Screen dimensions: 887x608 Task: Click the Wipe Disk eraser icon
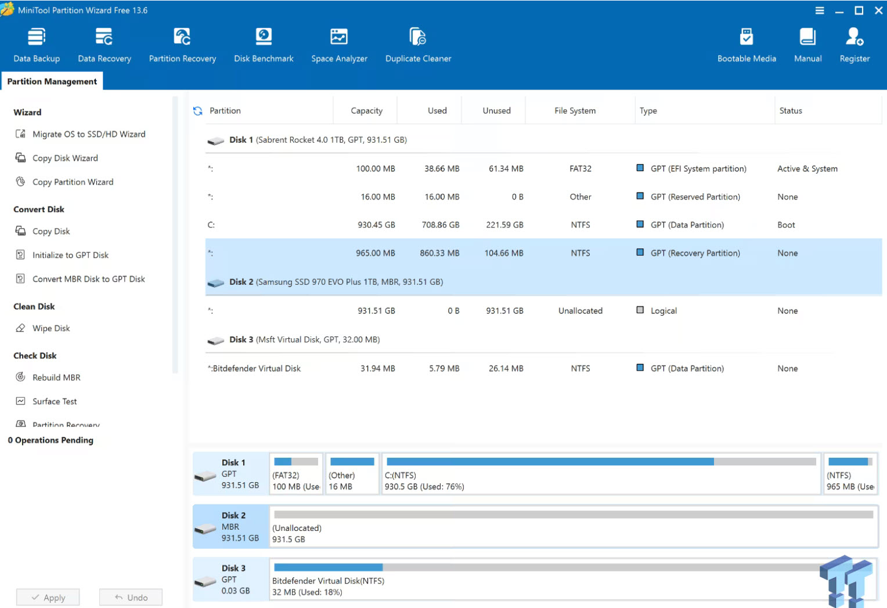coord(20,328)
